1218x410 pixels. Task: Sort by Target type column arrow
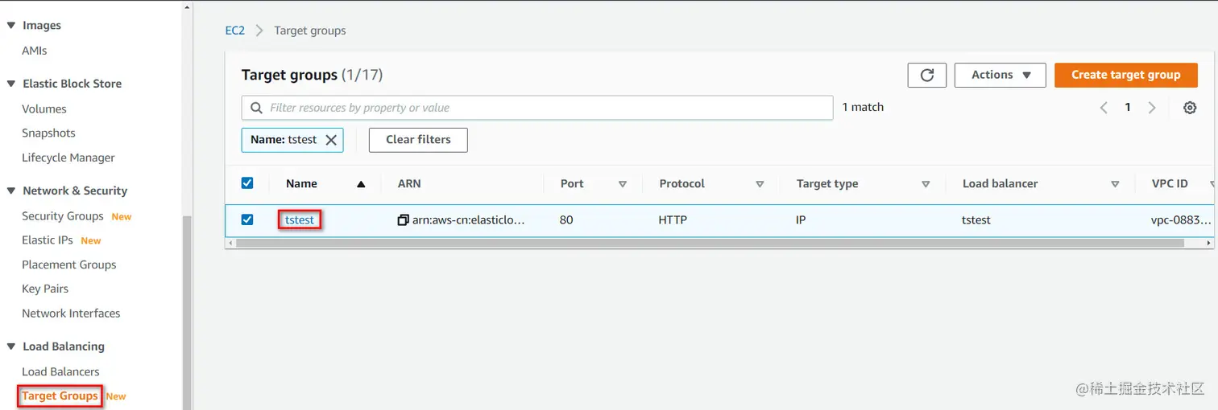pyautogui.click(x=926, y=184)
